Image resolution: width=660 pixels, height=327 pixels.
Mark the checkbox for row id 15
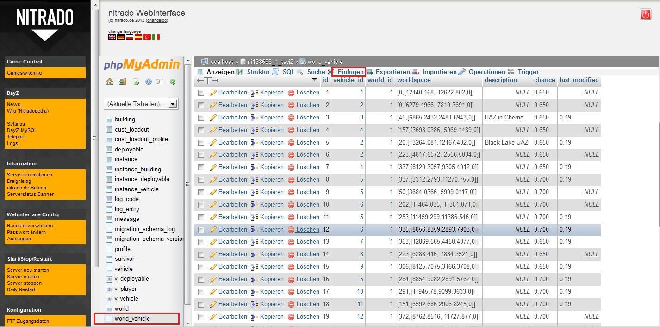coord(201,267)
